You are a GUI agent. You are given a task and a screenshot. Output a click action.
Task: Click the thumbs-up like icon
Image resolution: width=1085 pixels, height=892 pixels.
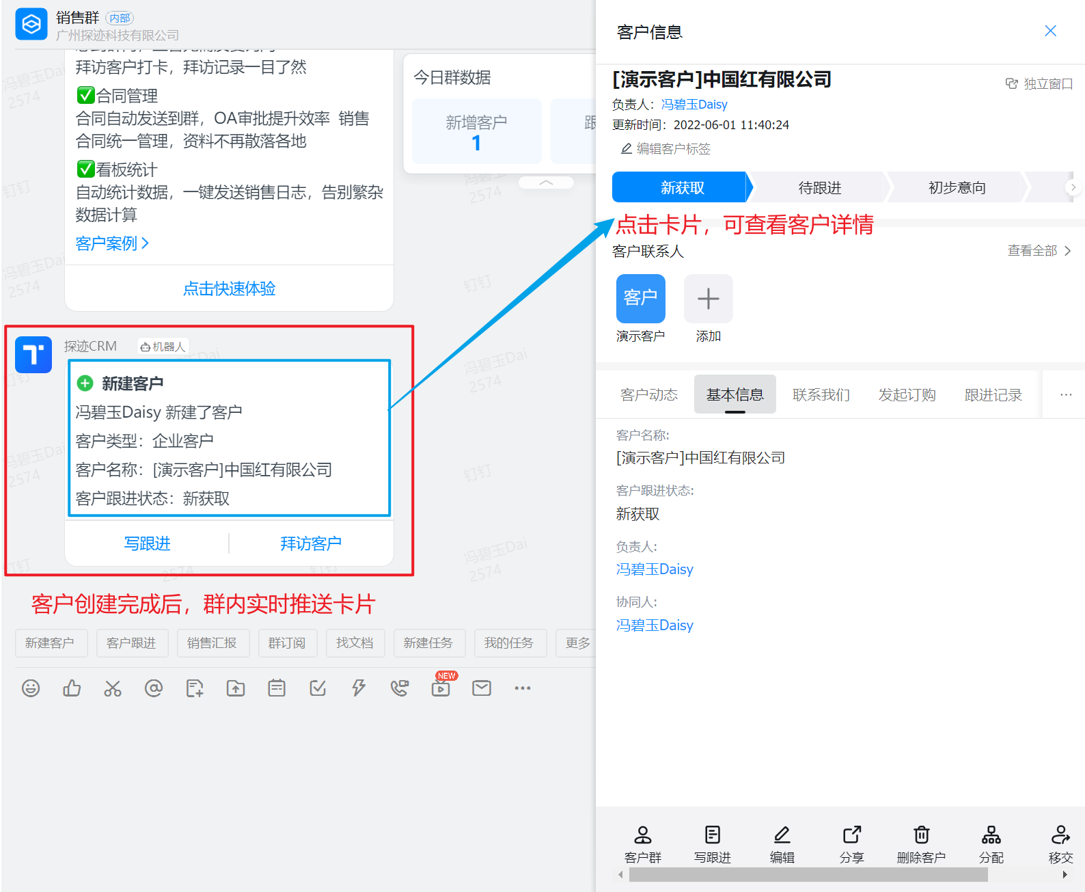[x=72, y=688]
